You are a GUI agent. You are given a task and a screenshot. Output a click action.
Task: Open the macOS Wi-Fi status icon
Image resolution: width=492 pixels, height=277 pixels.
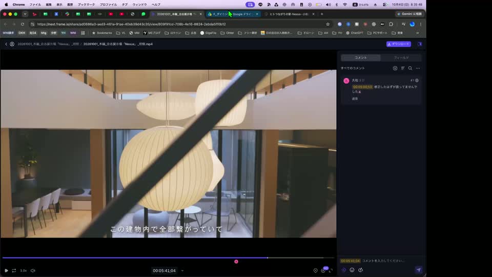[345, 5]
